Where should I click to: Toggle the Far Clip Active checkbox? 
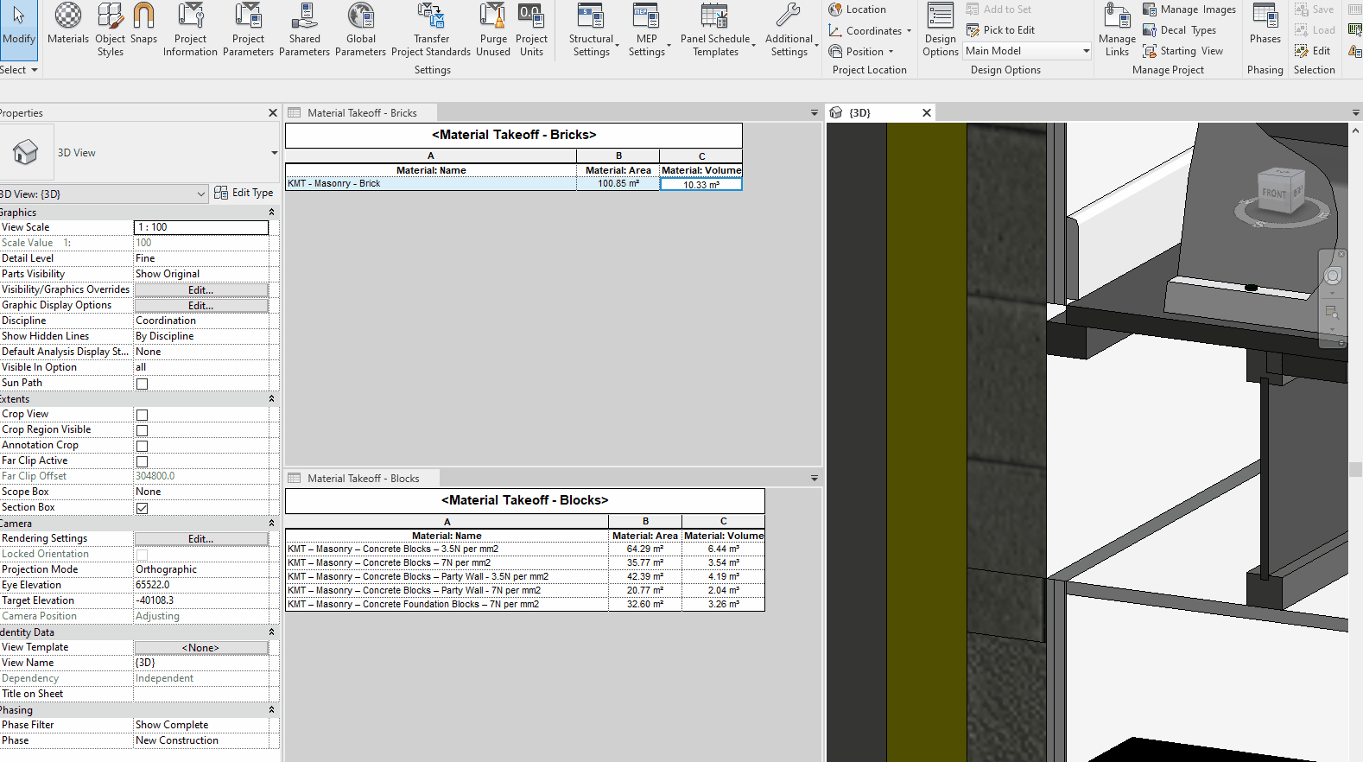point(143,461)
